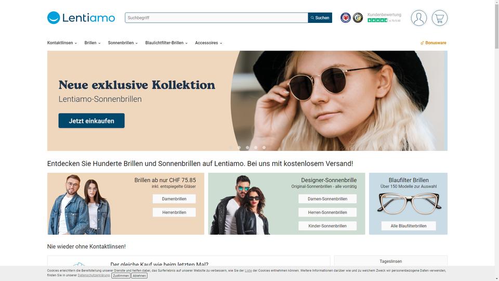Select the Damenbrillen button
This screenshot has width=499, height=281.
174,199
